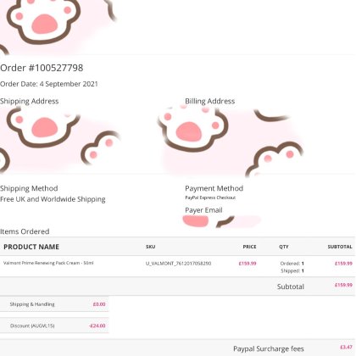The image size is (356, 356).
Task: Click the Shipping & Handling row
Action: point(54,304)
